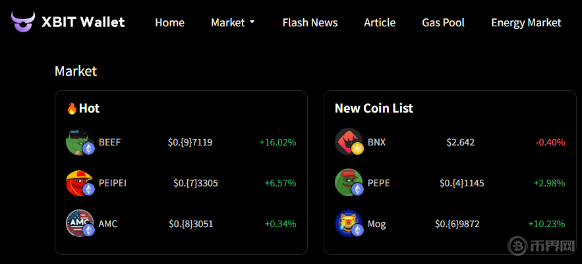The height and width of the screenshot is (264, 582).
Task: Click the fire icon beside Hot
Action: pyautogui.click(x=72, y=109)
